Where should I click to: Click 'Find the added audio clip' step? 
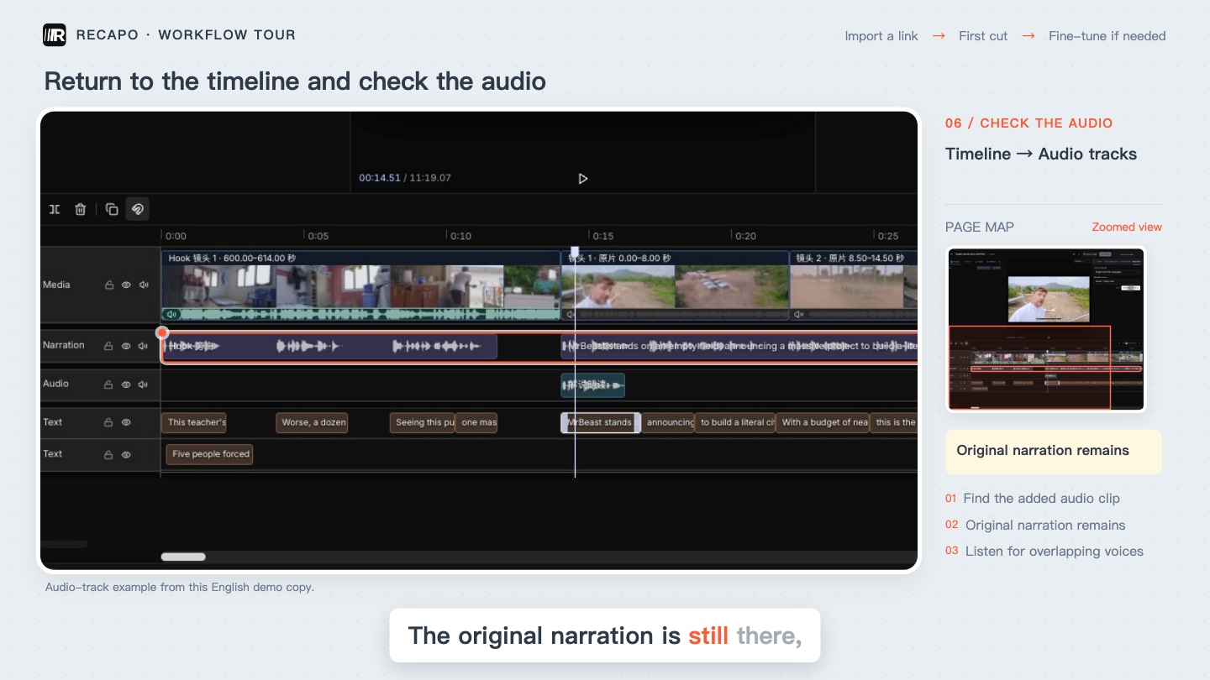click(1041, 499)
